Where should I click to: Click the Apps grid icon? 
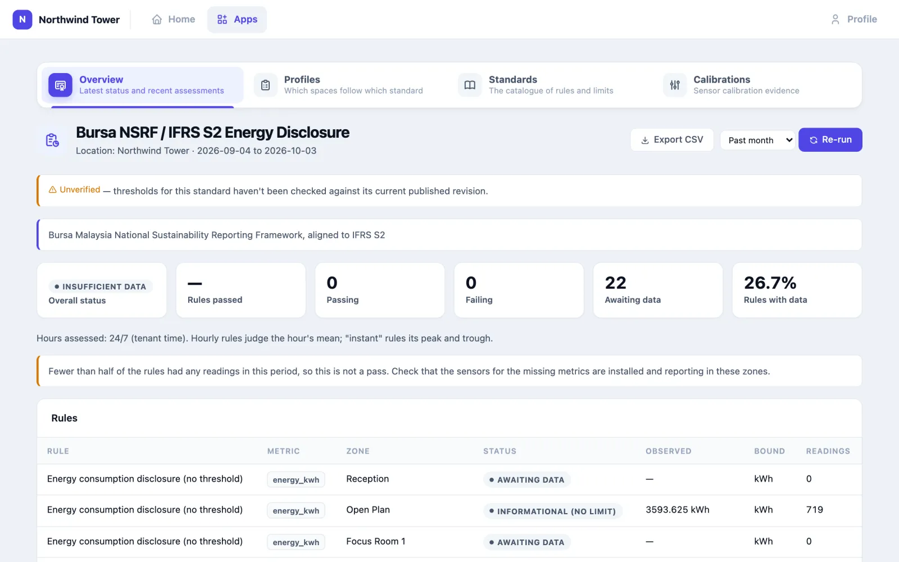(x=223, y=20)
